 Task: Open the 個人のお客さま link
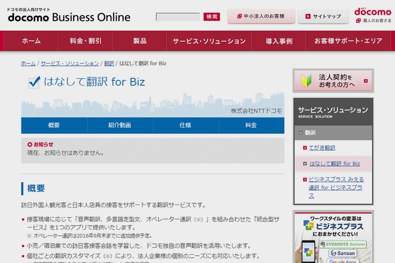coord(377,20)
